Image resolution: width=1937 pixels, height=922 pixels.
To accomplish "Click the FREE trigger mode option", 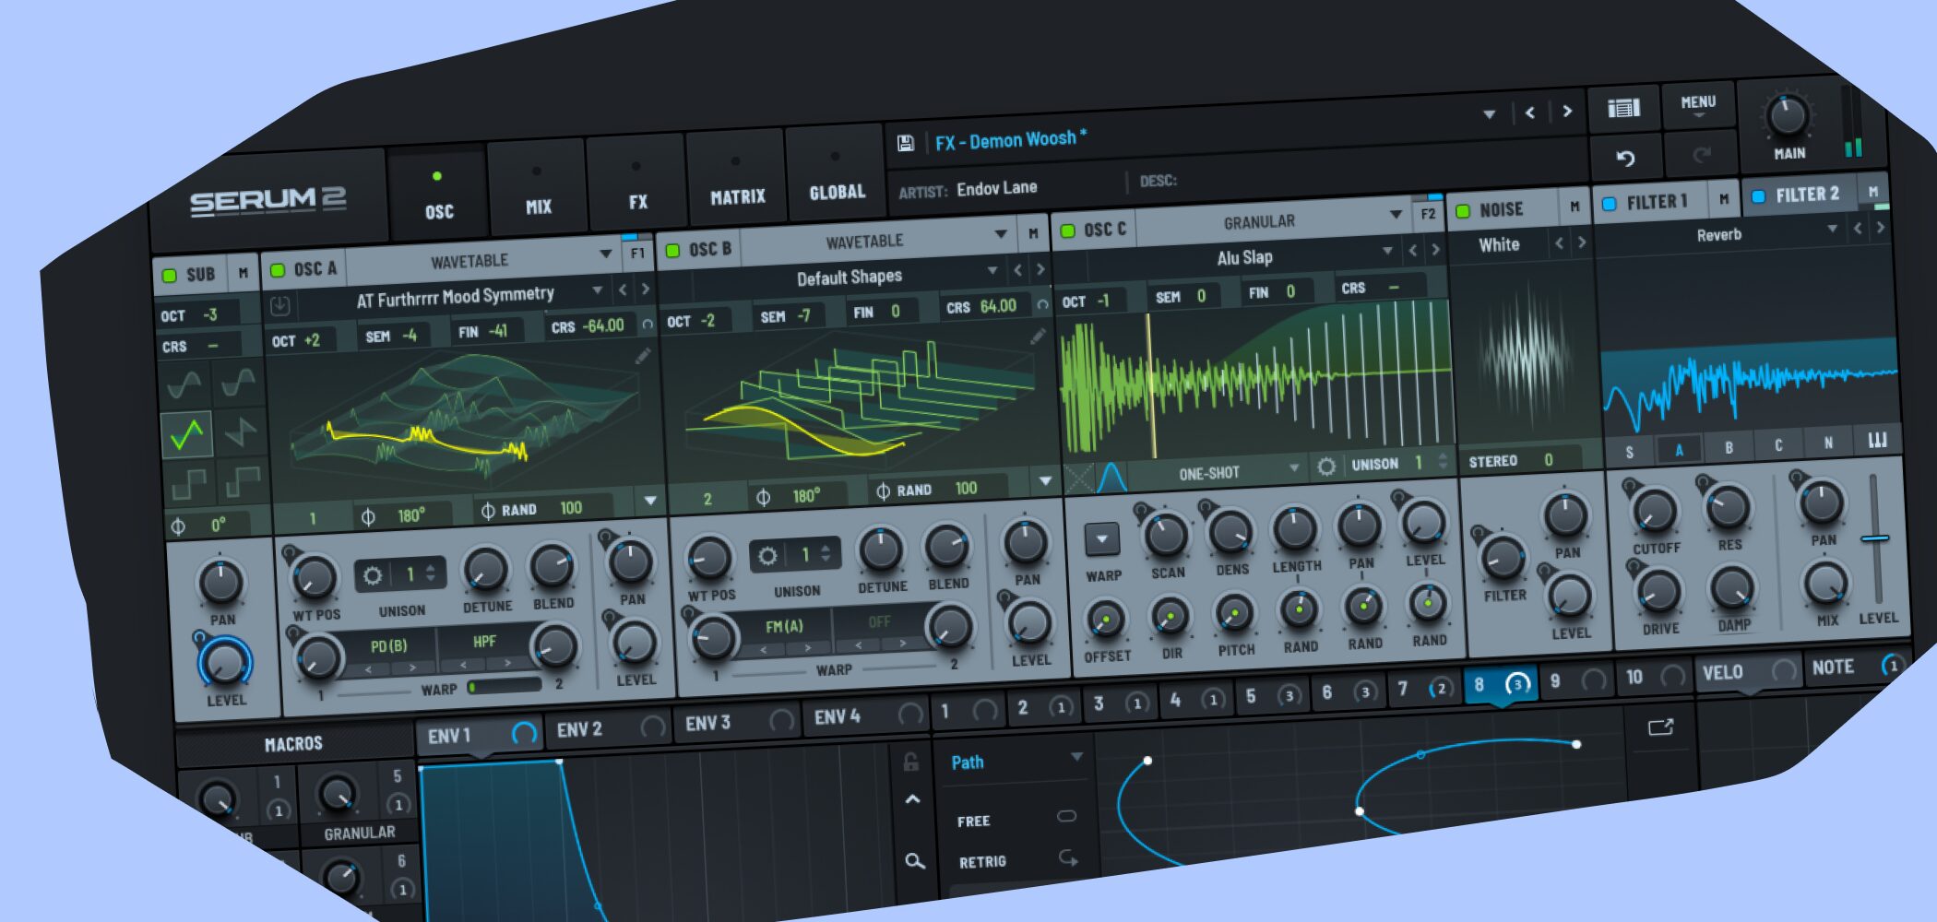I will coord(974,821).
